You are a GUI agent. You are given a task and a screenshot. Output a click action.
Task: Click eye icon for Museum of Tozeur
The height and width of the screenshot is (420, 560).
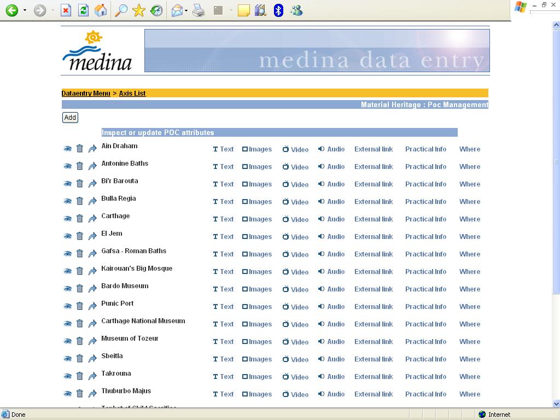coord(67,341)
